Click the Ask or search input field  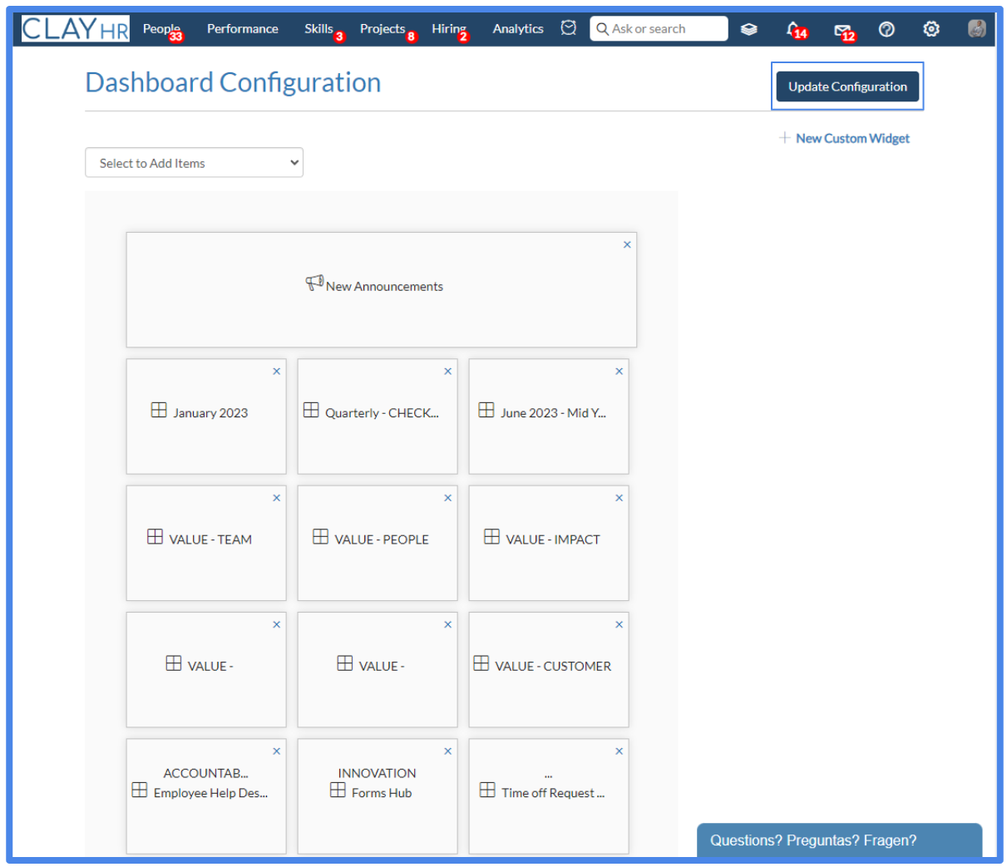(659, 28)
